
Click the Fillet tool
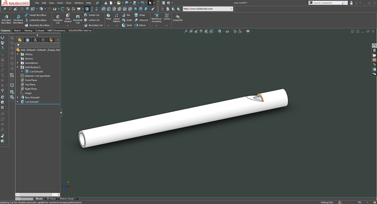108,17
